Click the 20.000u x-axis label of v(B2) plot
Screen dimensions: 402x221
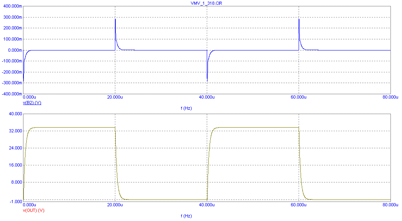(115, 97)
